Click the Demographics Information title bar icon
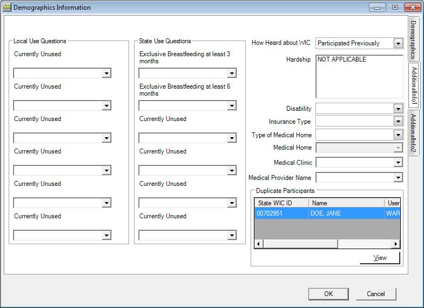 pos(7,8)
